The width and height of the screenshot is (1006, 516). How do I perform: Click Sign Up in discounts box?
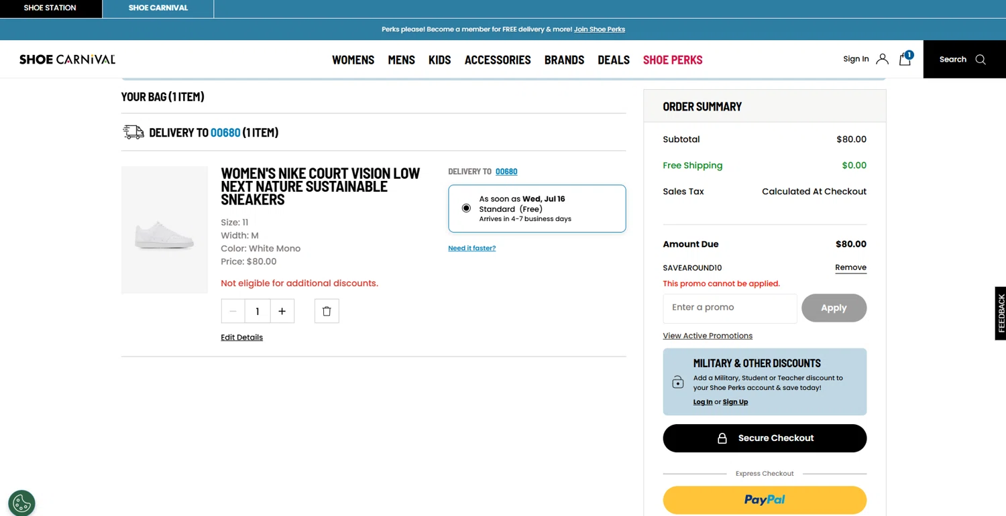click(x=735, y=402)
